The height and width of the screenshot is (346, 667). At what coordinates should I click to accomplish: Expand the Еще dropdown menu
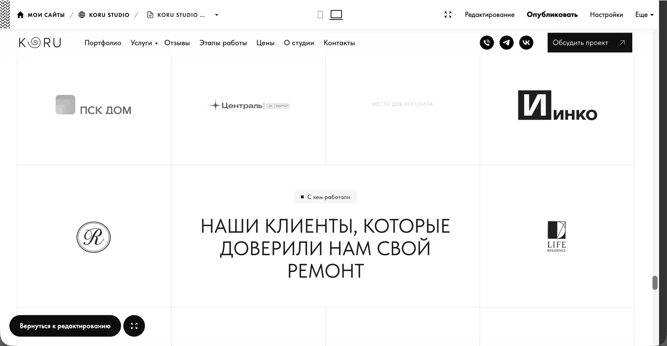click(x=644, y=15)
